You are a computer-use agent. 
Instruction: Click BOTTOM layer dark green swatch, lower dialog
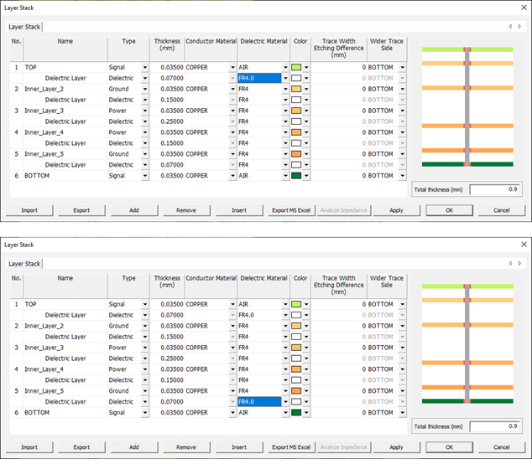(297, 413)
